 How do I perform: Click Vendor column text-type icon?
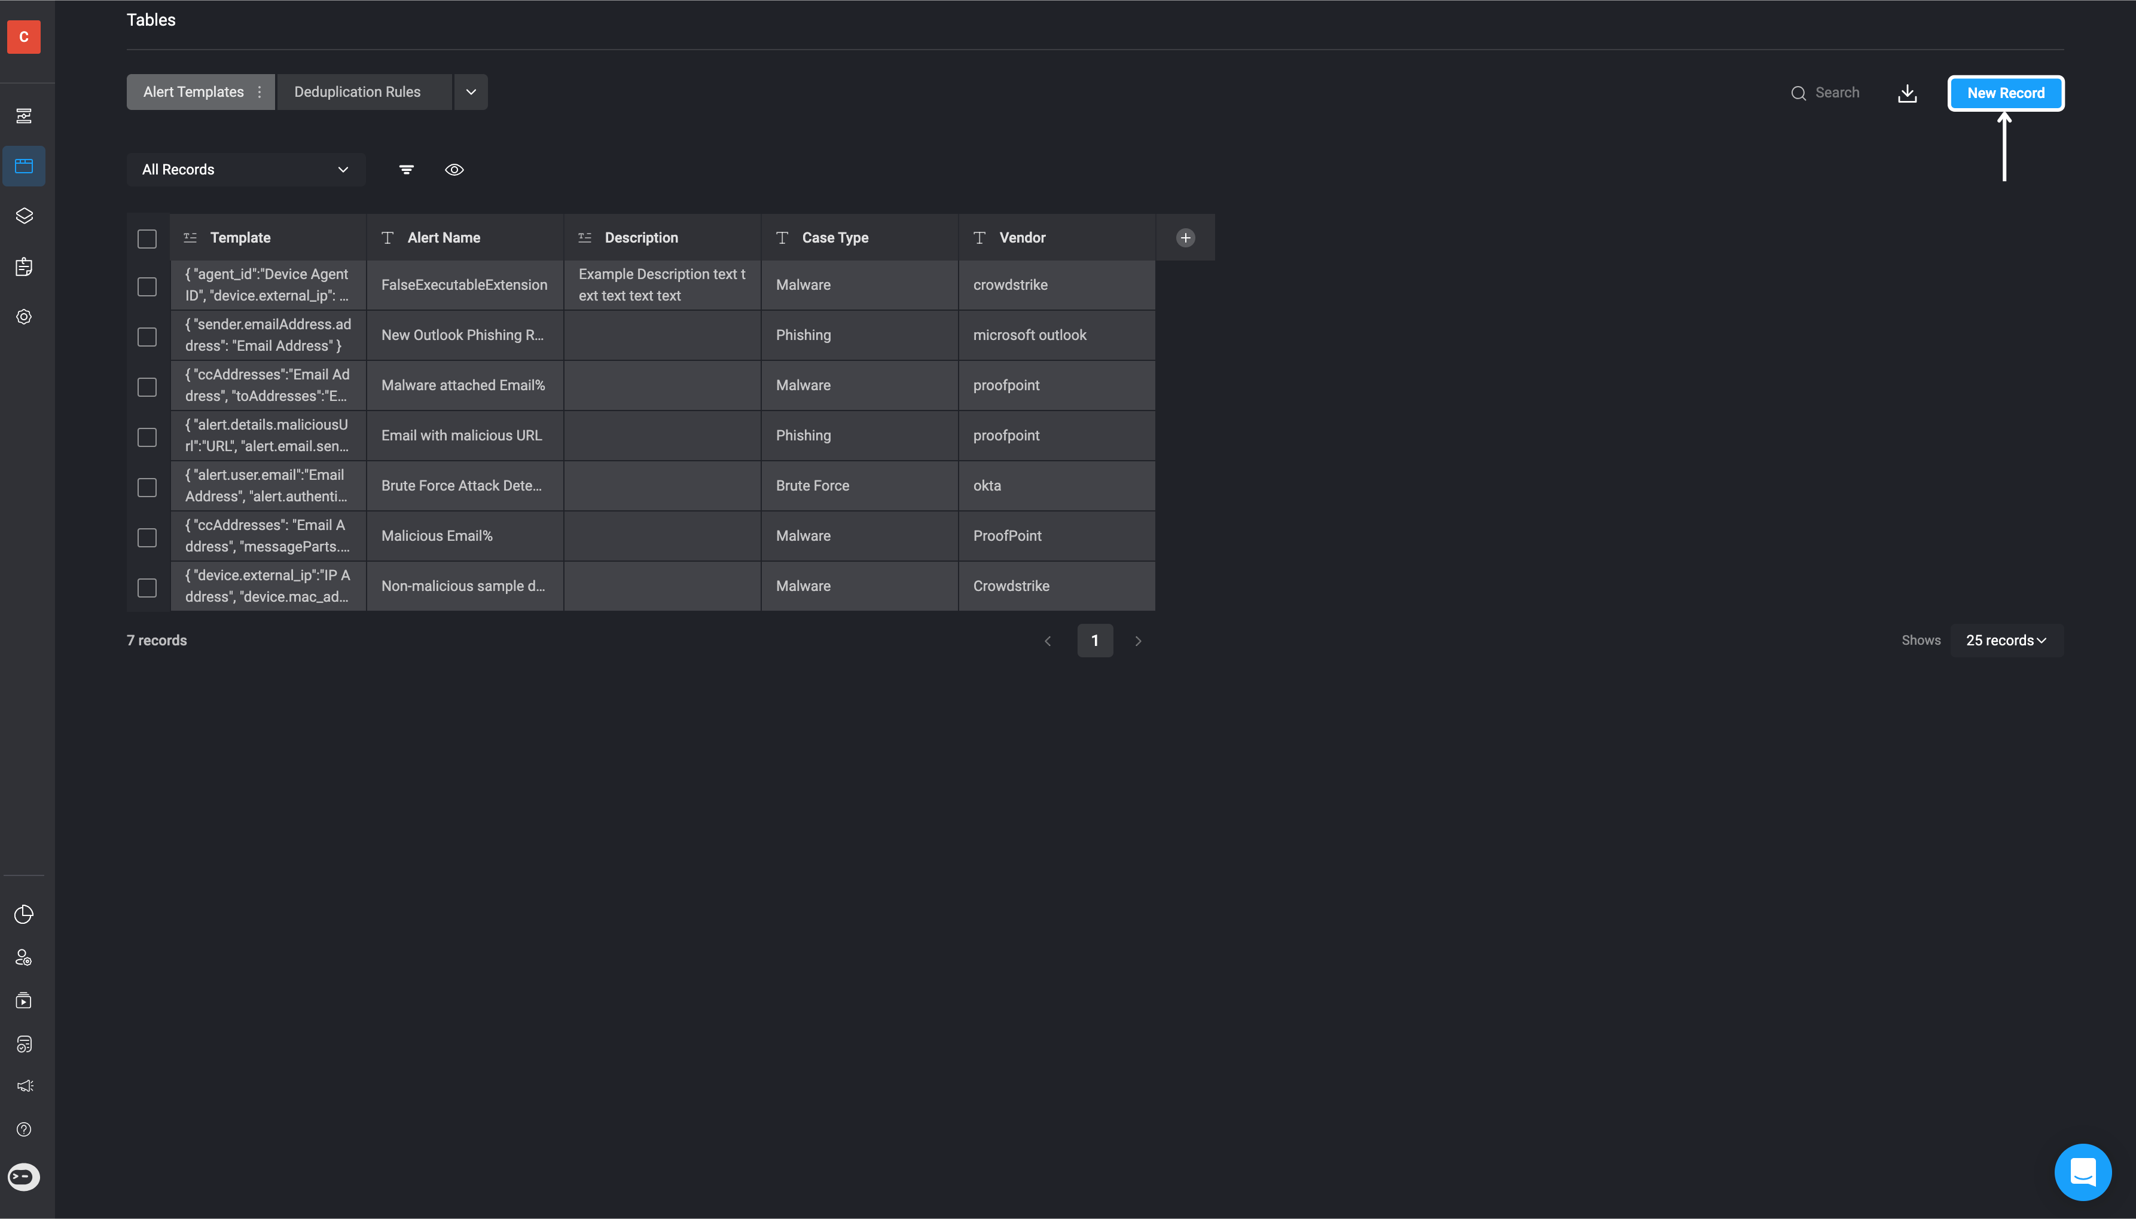pyautogui.click(x=979, y=238)
